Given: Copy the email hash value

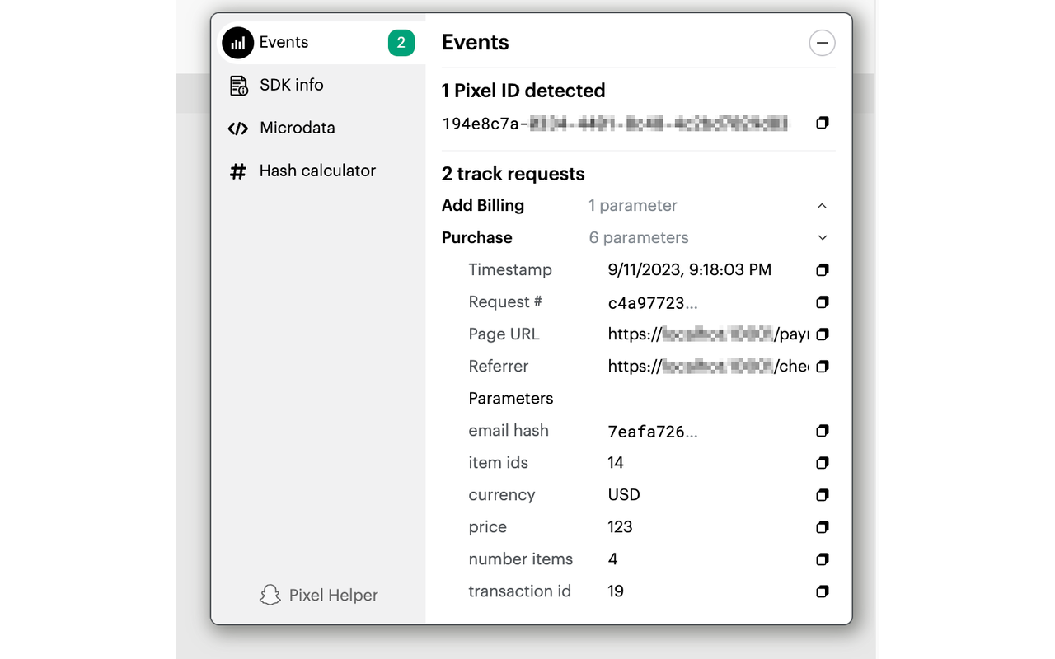Looking at the screenshot, I should tap(822, 431).
